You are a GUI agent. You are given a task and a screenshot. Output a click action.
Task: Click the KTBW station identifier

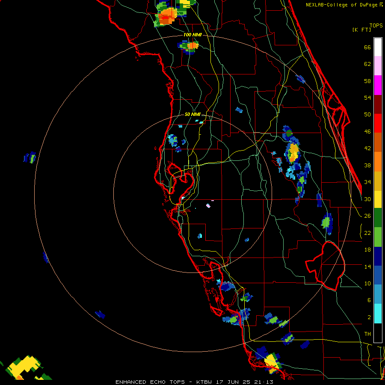pyautogui.click(x=204, y=382)
